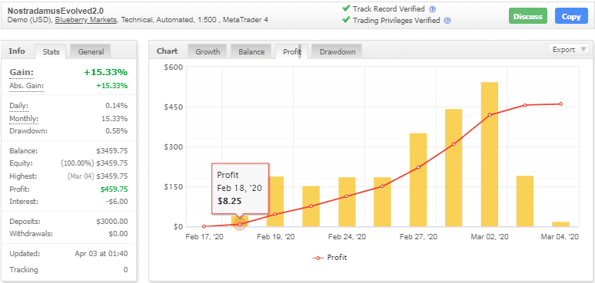Click the help icon beside Track Record Verified
Image resolution: width=595 pixels, height=283 pixels.
(432, 9)
